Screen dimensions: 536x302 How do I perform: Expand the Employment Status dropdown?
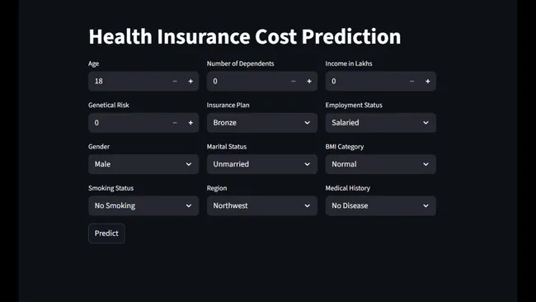coord(380,123)
